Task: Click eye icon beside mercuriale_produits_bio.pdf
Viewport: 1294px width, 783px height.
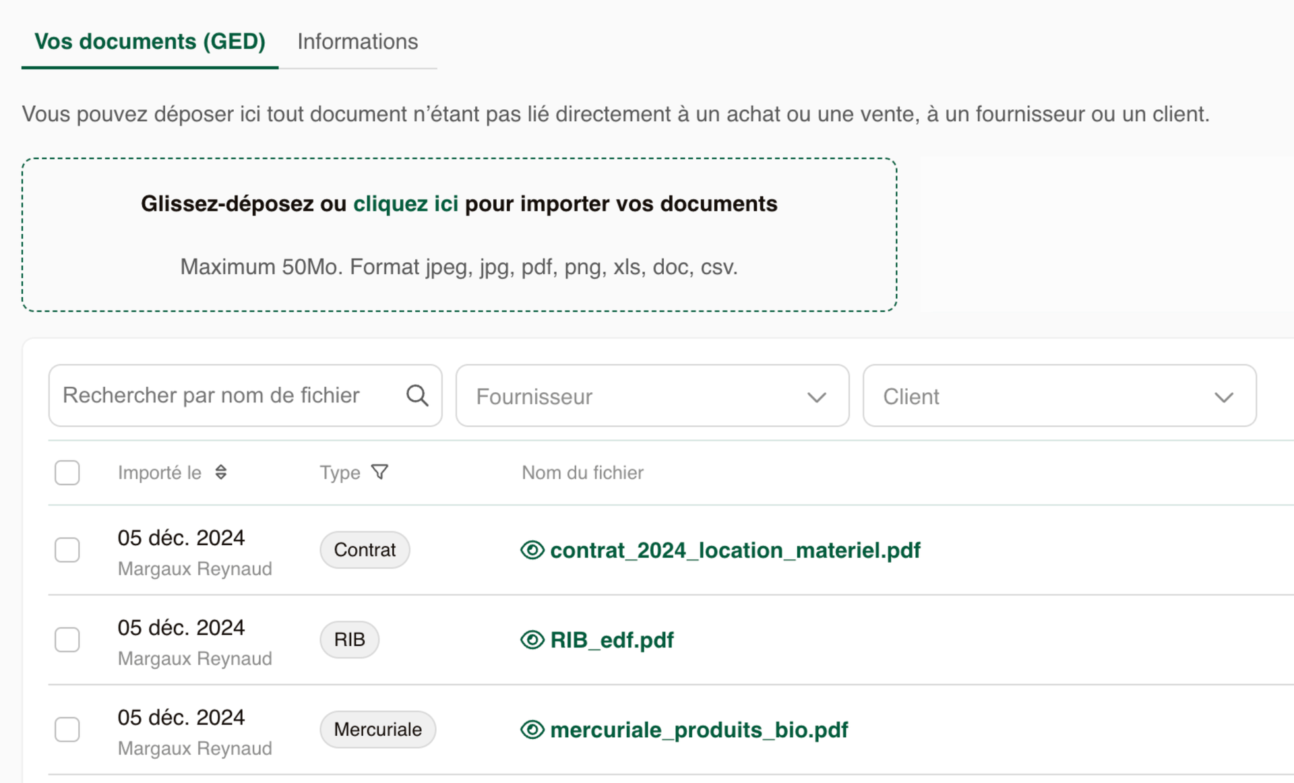Action: [x=532, y=729]
